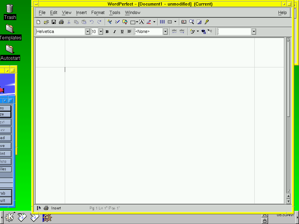Click the Zoom magnifier icon

coord(192,22)
